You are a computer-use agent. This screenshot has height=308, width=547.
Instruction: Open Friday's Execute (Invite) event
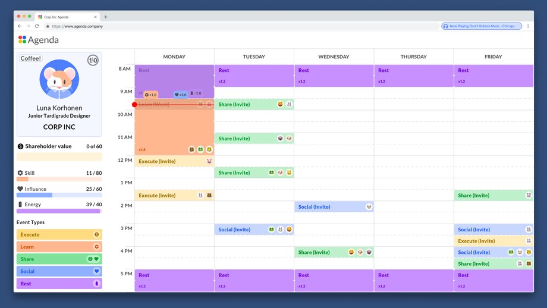click(493, 241)
